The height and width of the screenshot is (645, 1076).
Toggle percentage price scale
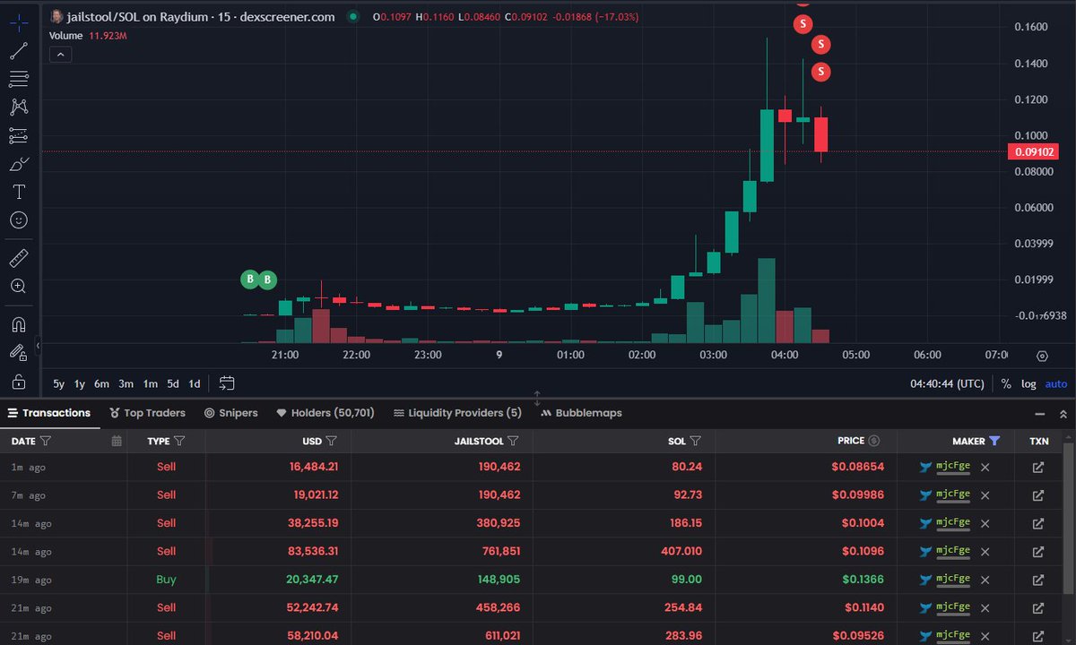(1005, 383)
